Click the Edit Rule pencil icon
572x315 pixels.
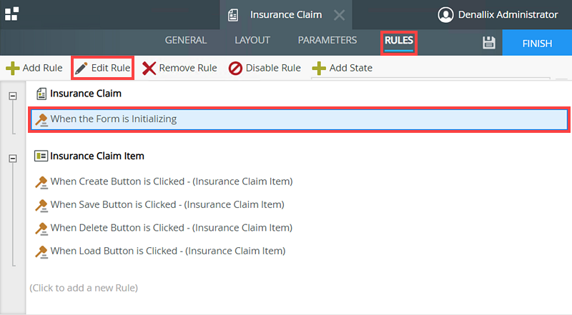82,69
